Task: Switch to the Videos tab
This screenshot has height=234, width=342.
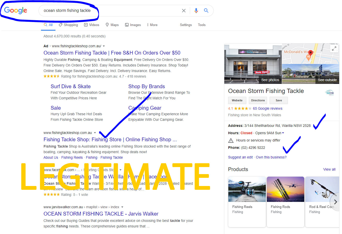Action: tap(92, 25)
